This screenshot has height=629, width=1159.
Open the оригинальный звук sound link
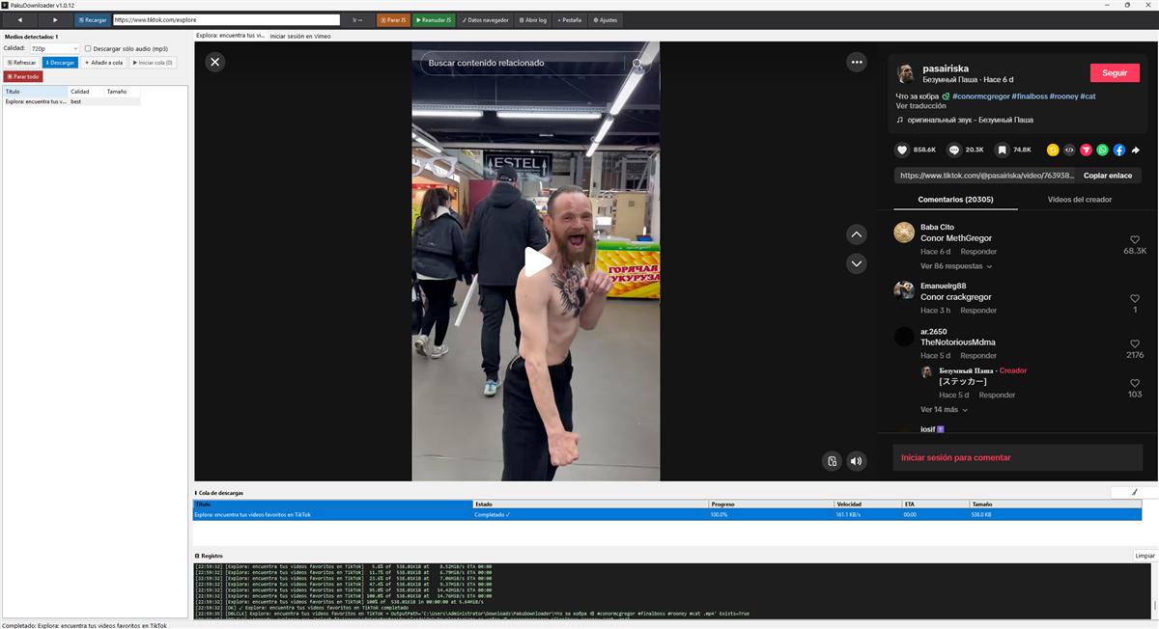point(970,121)
